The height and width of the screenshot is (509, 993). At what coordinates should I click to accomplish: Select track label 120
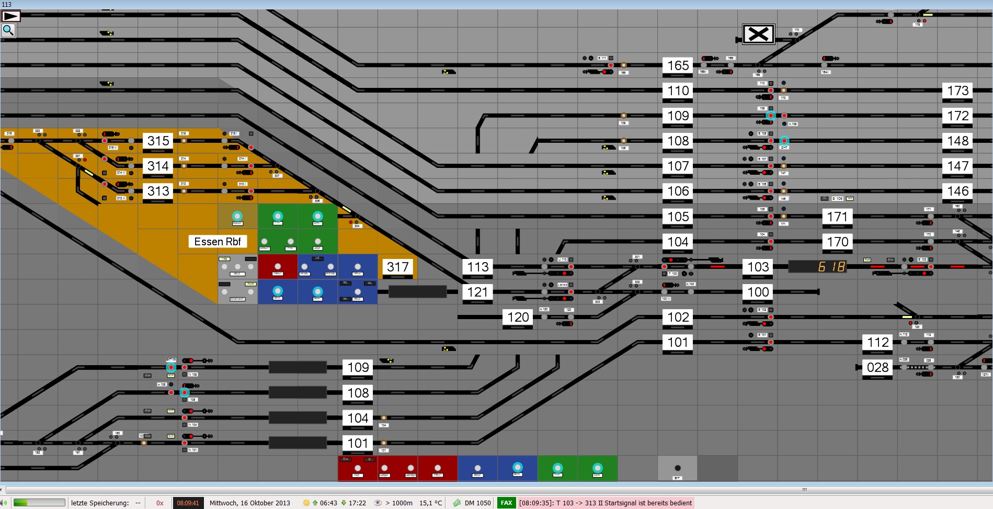coord(518,317)
